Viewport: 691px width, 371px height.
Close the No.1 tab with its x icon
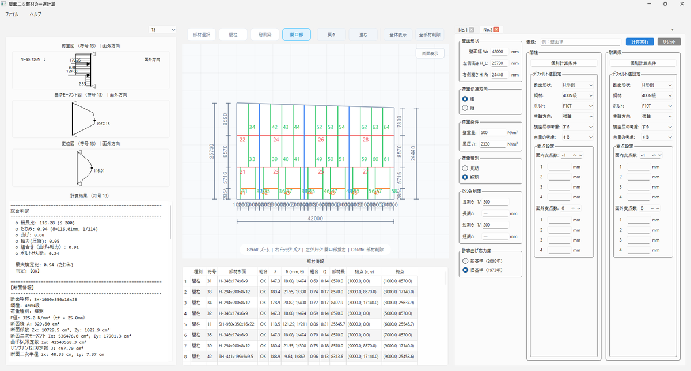click(472, 30)
